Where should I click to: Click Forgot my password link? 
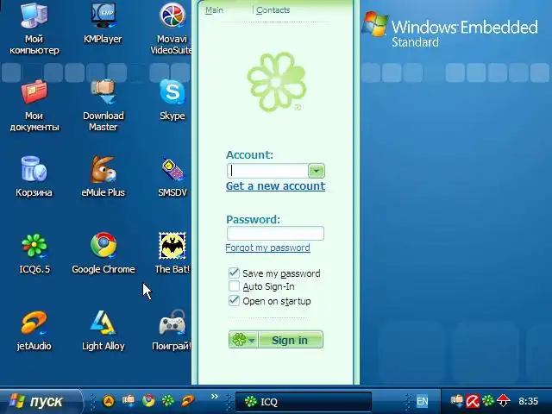tap(267, 248)
